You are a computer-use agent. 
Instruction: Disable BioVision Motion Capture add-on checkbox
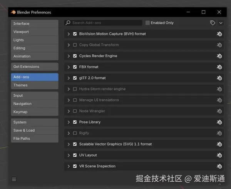click(75, 34)
